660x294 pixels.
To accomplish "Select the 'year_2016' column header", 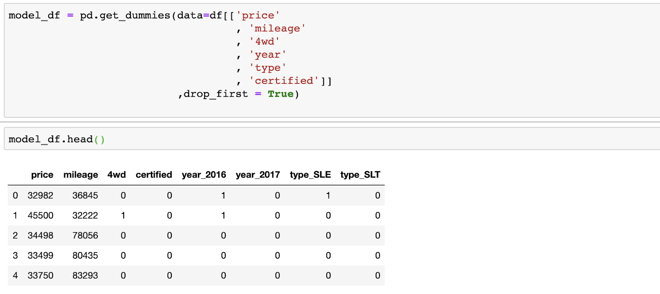I will coord(204,175).
